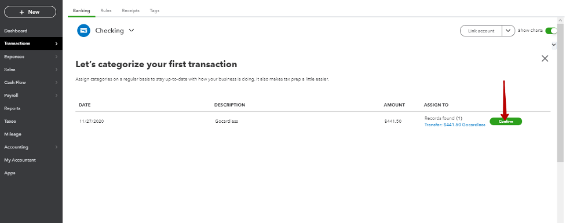Select the Tags tab
The image size is (566, 223).
click(155, 11)
